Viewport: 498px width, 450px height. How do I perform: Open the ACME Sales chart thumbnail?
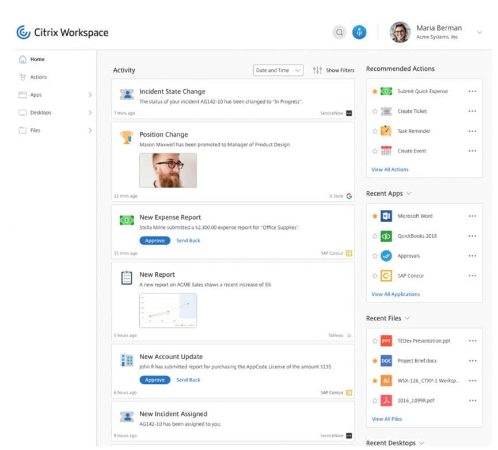coord(168,310)
